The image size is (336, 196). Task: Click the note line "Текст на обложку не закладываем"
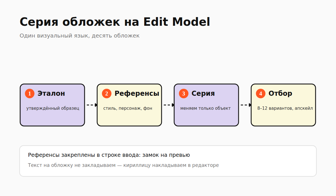click(x=71, y=165)
